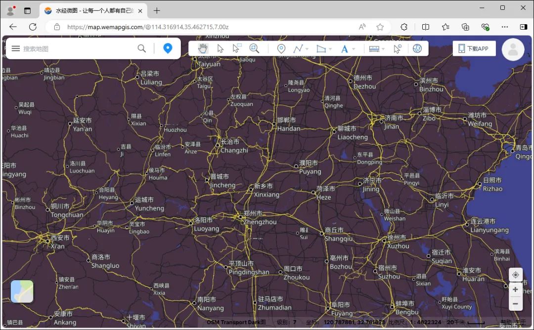
Task: Open the tab actions menu button
Action: 27,11
